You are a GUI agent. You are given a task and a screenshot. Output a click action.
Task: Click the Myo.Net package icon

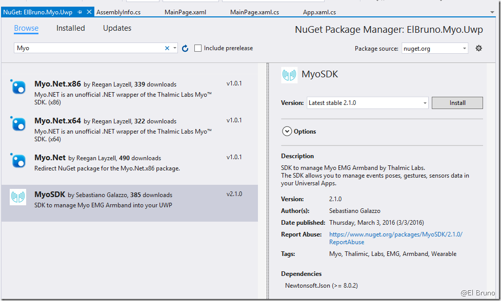pos(18,161)
